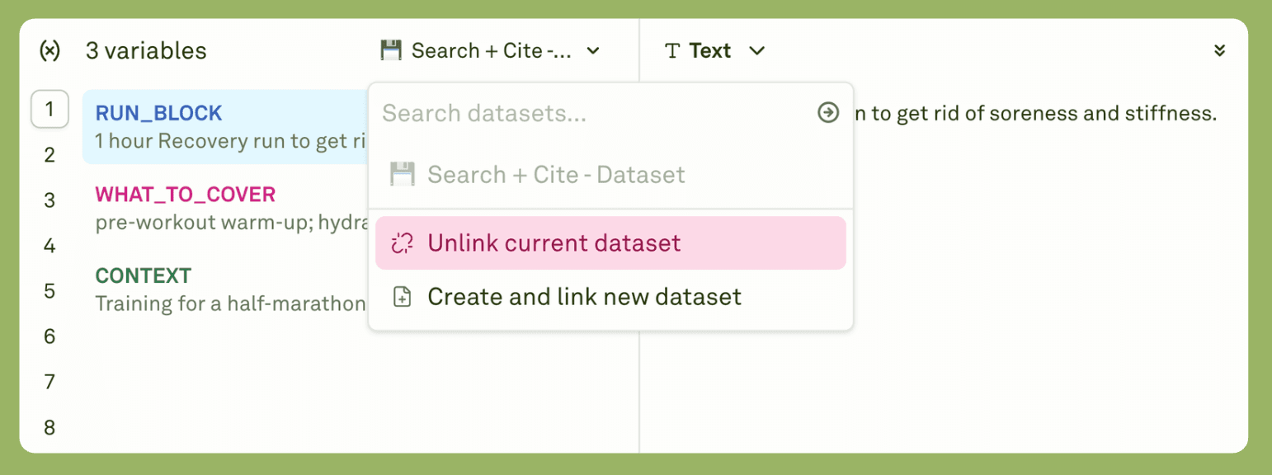Click the 3 variables heading
The image size is (1272, 475).
point(146,51)
